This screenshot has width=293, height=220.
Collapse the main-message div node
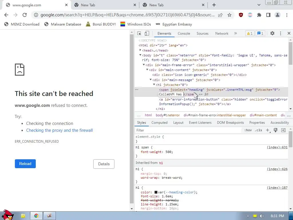tap(151, 80)
